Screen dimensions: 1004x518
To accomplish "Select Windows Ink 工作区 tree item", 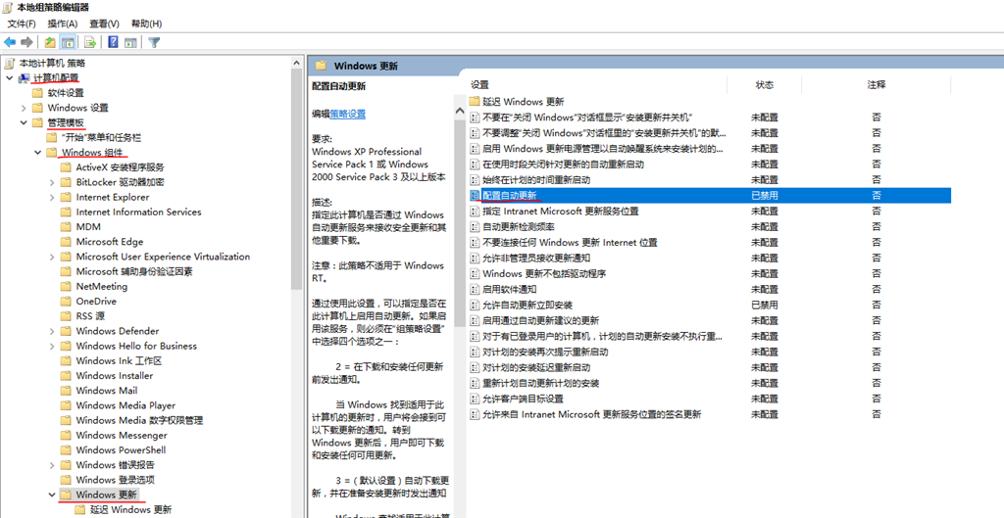I will (119, 360).
